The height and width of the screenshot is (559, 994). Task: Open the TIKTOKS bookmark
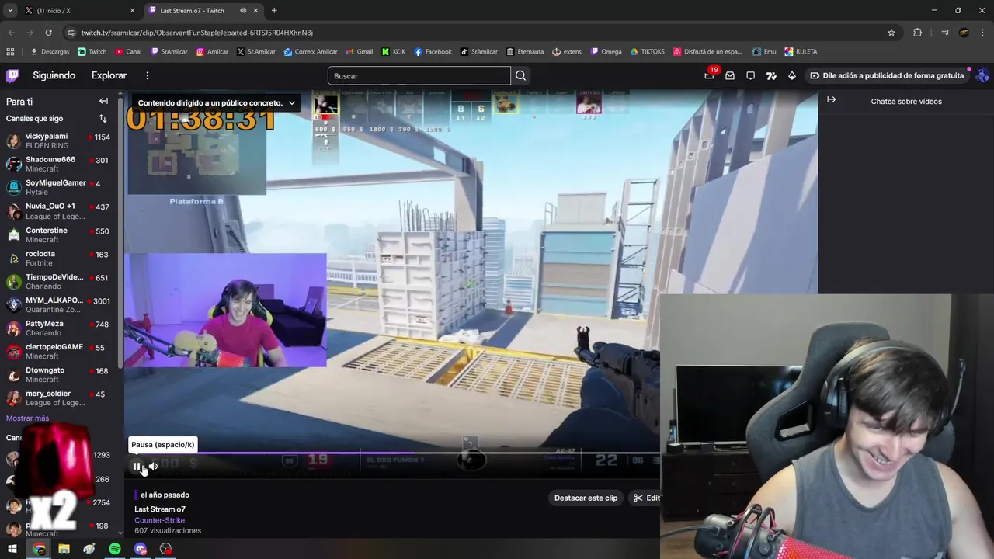[648, 52]
